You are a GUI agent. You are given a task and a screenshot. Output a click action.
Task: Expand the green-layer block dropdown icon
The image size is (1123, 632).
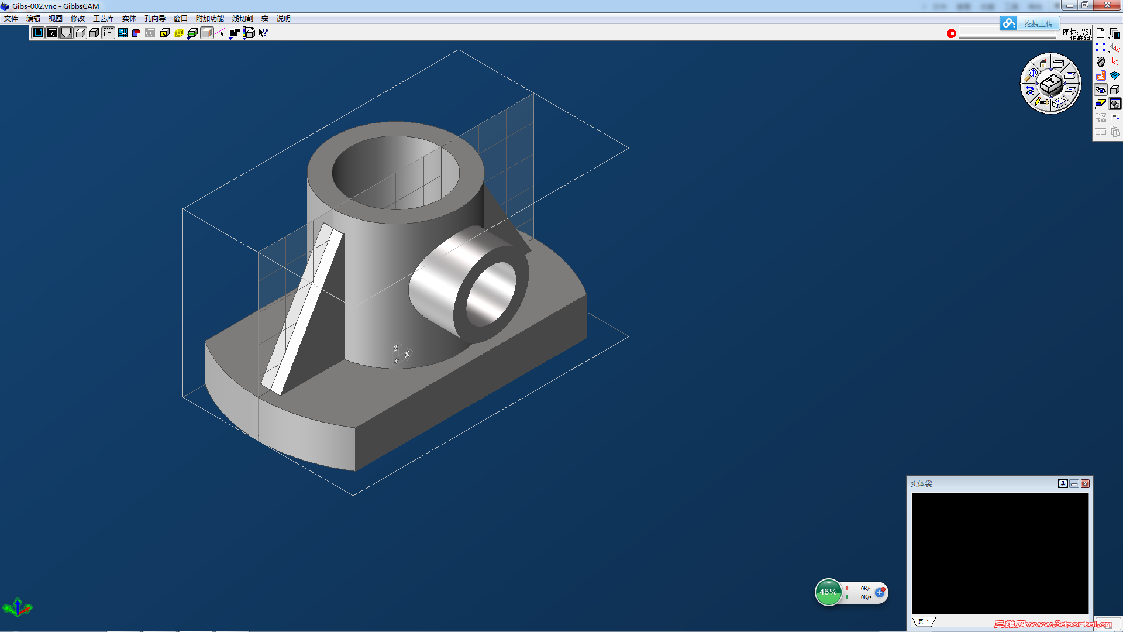coord(192,33)
